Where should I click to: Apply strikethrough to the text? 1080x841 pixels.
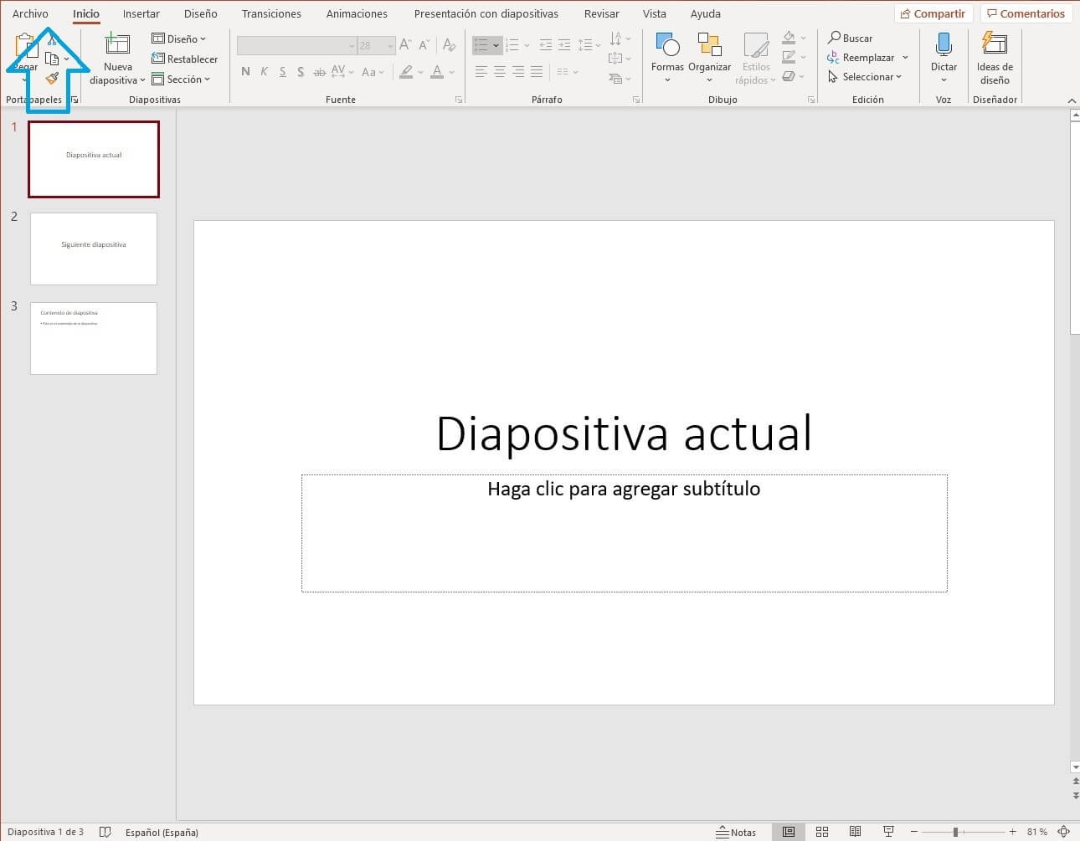319,72
